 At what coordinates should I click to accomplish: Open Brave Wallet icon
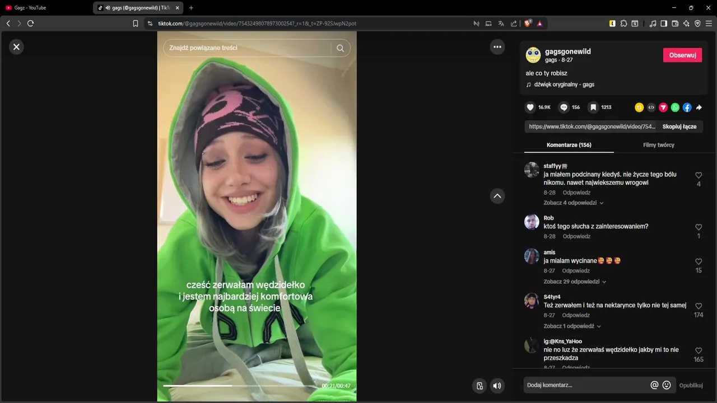tap(675, 24)
